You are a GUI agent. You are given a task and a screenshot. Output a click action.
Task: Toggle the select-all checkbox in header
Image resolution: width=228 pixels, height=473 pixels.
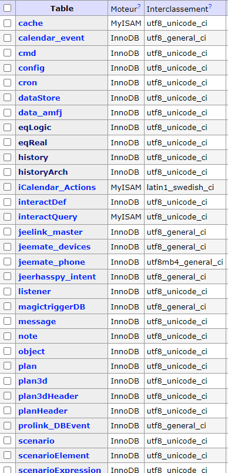pyautogui.click(x=7, y=8)
